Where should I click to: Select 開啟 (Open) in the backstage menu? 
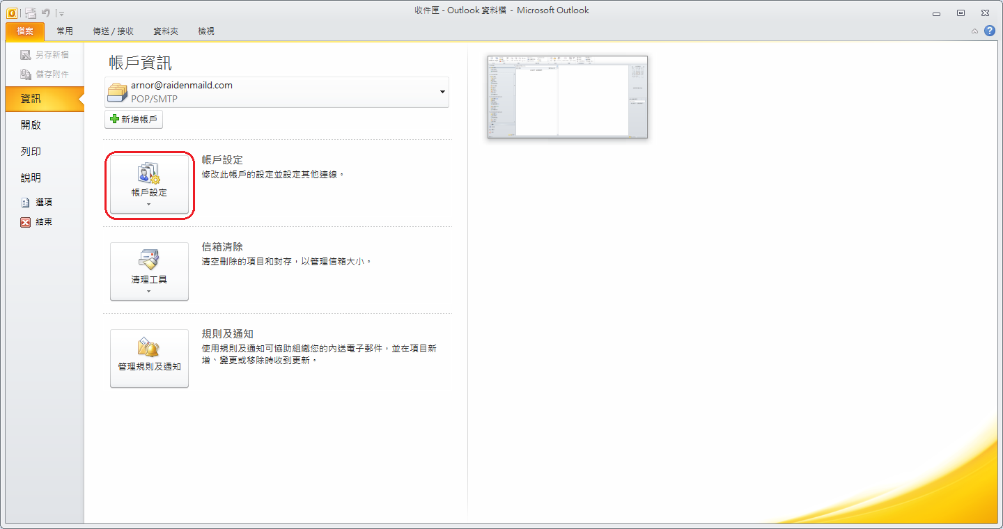31,125
